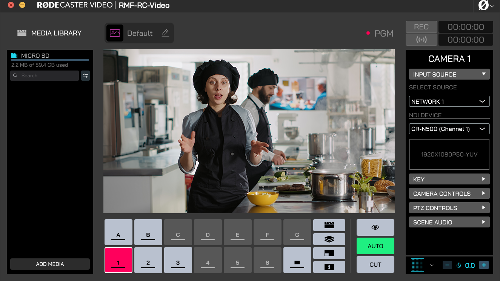
Task: Open the NETWORK 1 source dropdown
Action: (x=449, y=101)
